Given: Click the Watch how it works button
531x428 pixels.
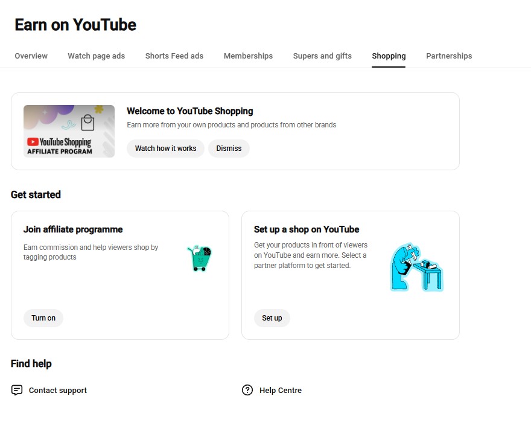Looking at the screenshot, I should pyautogui.click(x=165, y=149).
